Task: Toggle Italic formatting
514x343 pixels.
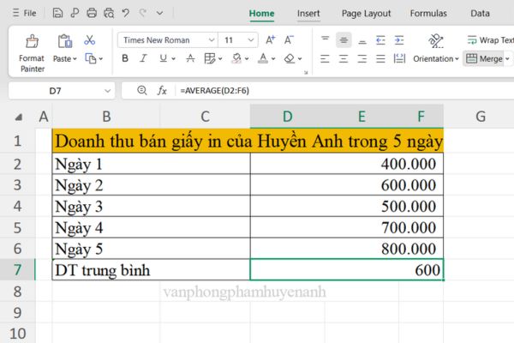Action: (143, 58)
